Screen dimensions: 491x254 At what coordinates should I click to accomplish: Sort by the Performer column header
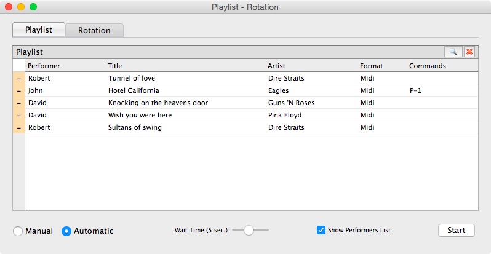pyautogui.click(x=44, y=66)
